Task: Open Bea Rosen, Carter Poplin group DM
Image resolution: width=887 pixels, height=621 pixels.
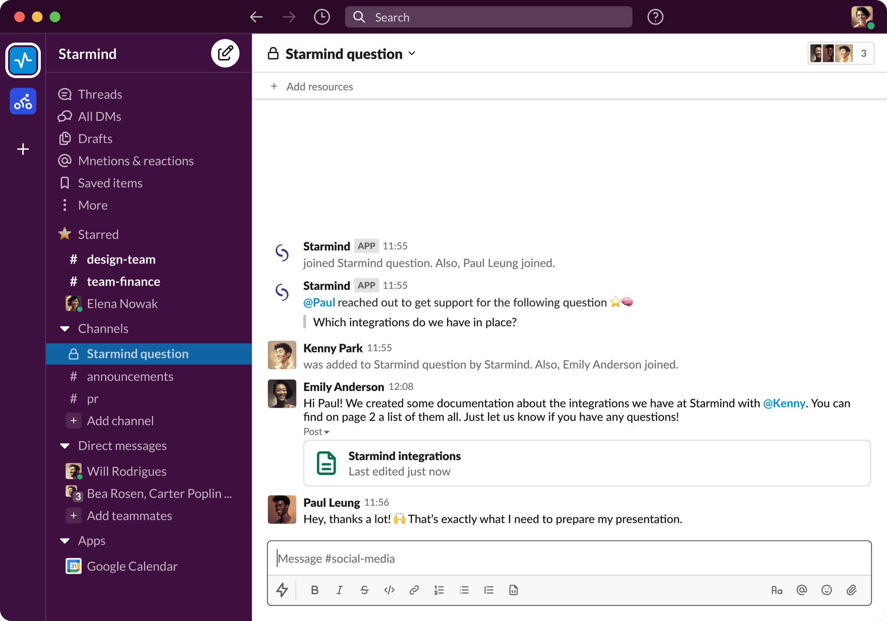Action: click(x=149, y=493)
